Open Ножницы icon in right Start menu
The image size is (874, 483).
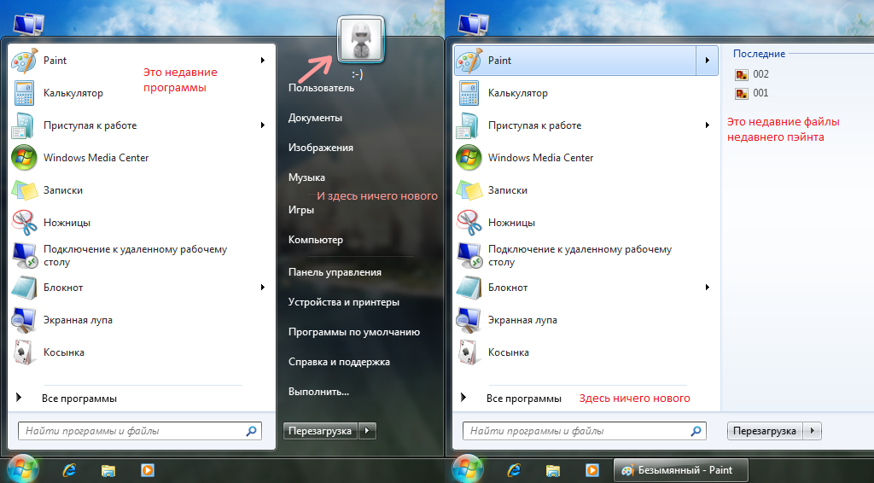pyautogui.click(x=469, y=223)
